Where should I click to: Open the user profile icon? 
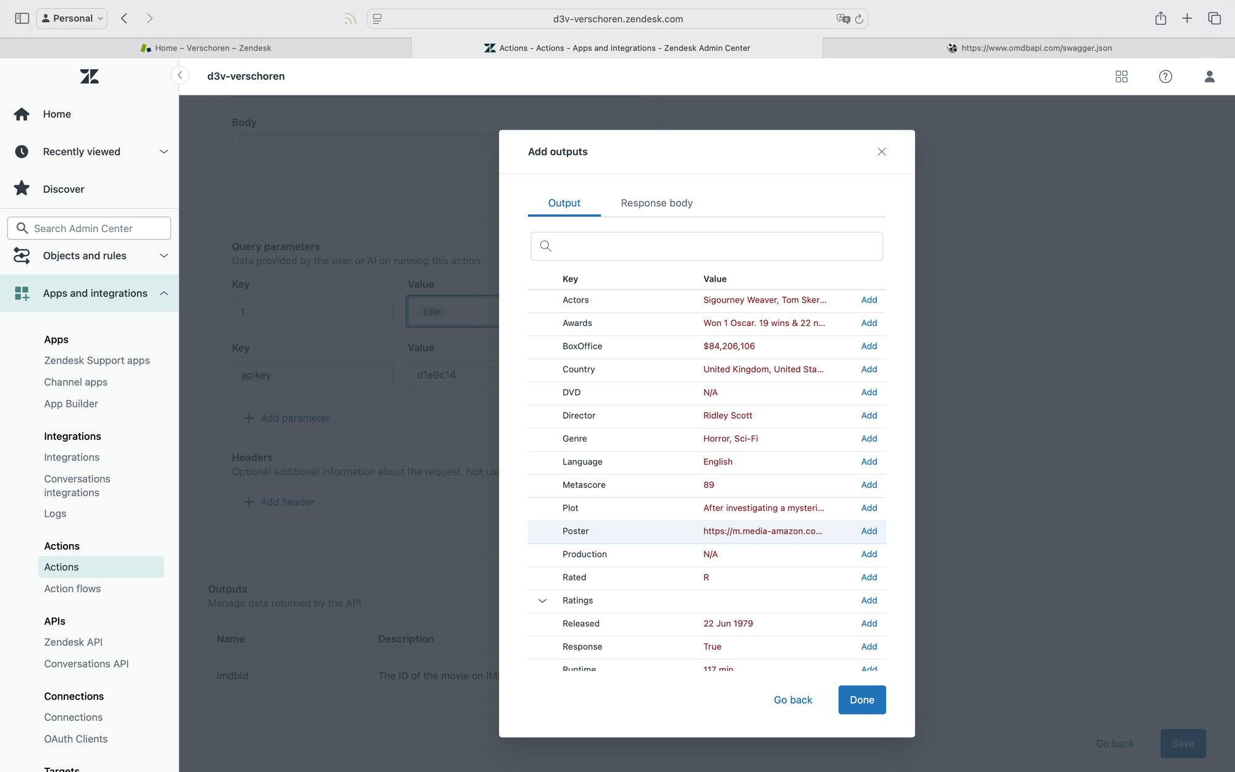[x=1209, y=76]
